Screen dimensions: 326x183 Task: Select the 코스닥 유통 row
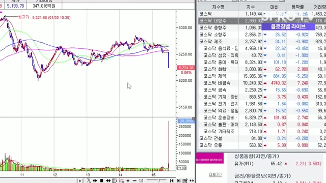[x=262, y=145]
